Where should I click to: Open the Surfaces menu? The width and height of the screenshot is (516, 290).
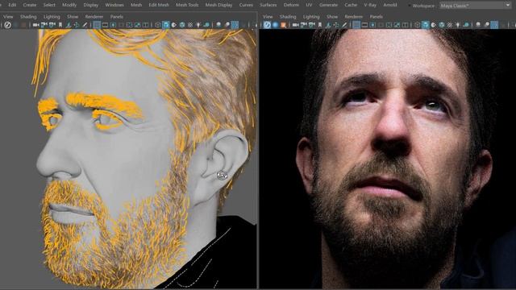(268, 5)
